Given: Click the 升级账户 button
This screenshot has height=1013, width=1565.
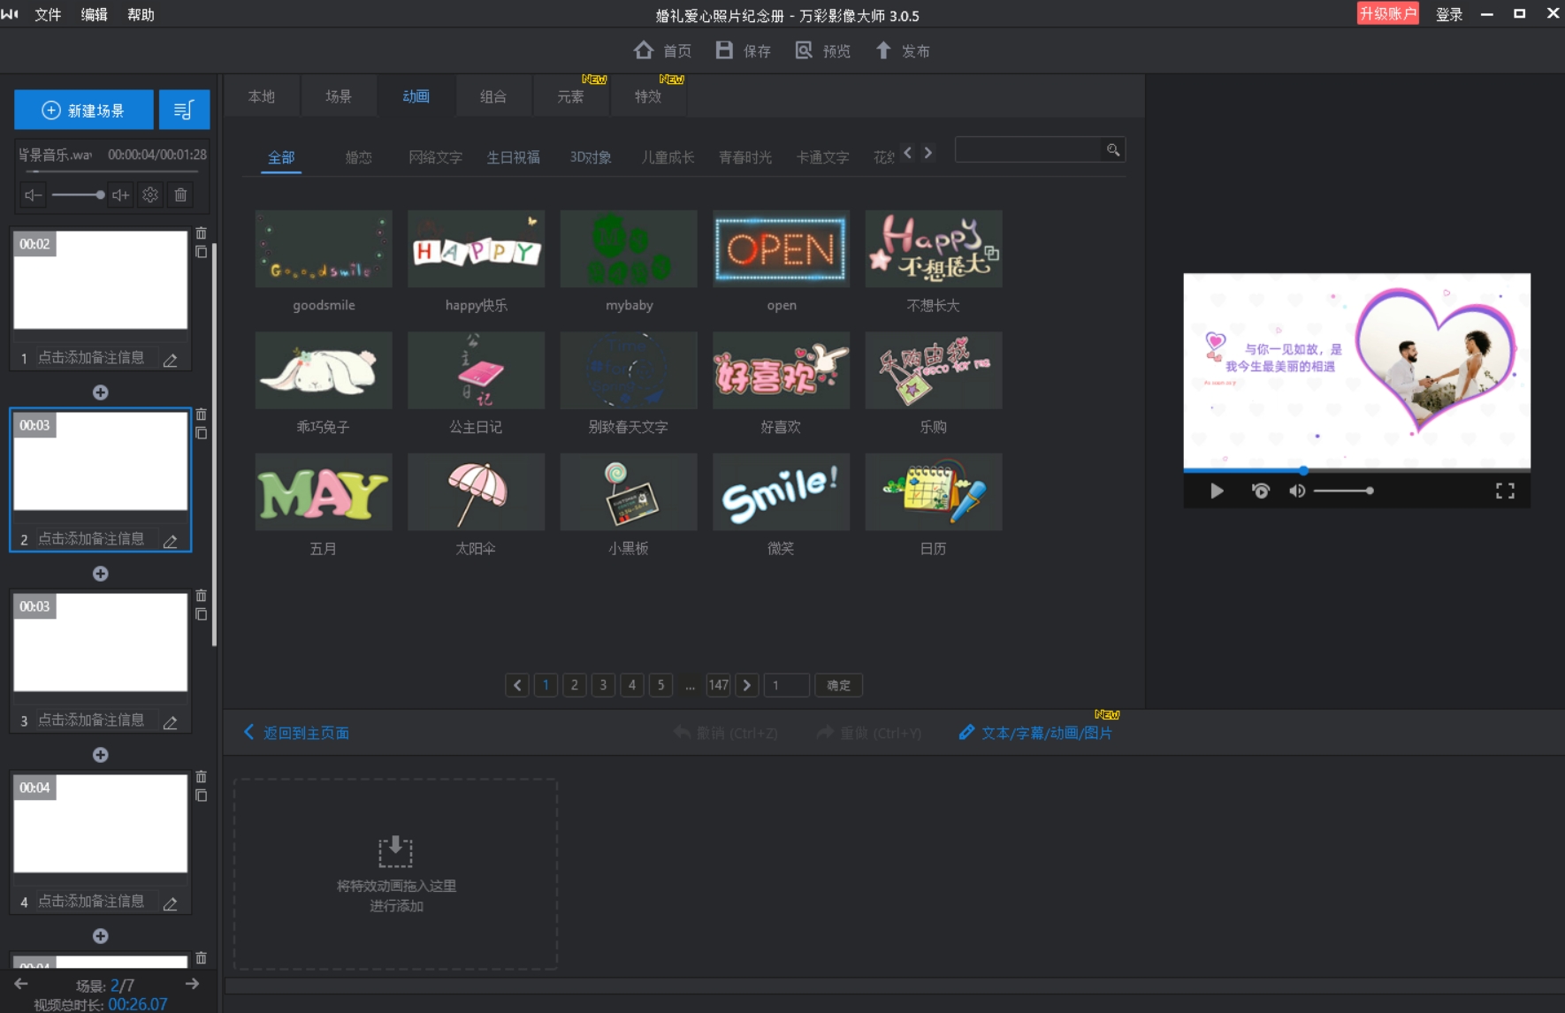Looking at the screenshot, I should (x=1387, y=13).
